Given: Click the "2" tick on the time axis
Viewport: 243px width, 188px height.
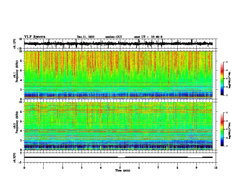Looking at the screenshot, I should click(63, 168).
